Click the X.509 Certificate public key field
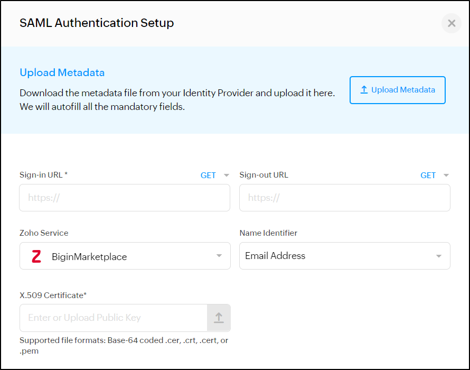 pos(113,318)
